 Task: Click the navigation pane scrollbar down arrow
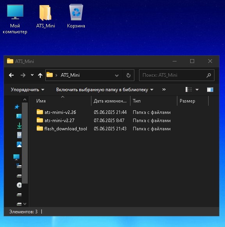[x=25, y=204]
